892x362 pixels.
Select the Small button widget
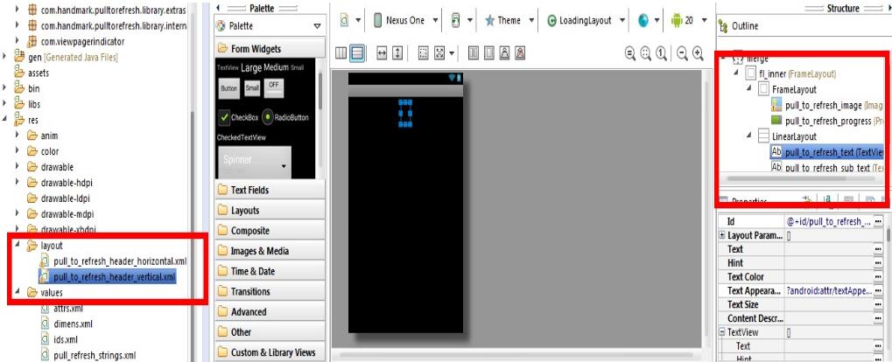pyautogui.click(x=252, y=87)
